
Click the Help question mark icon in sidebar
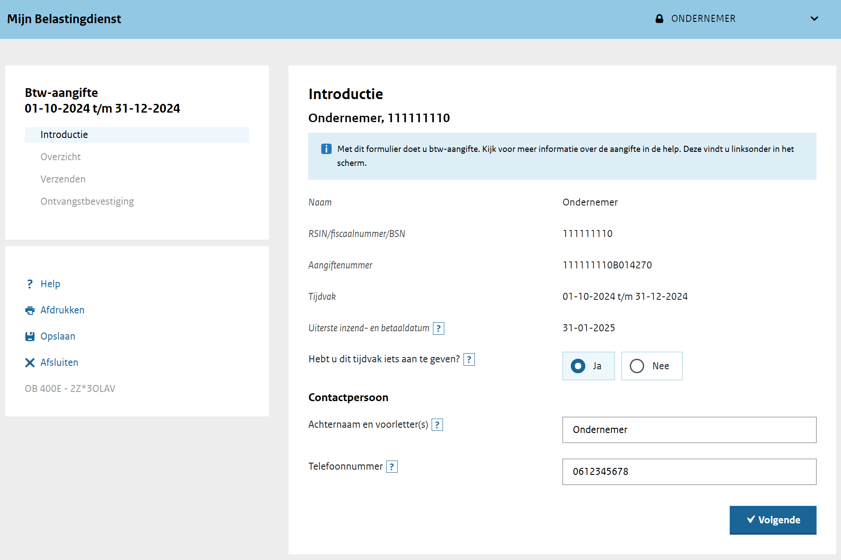(30, 284)
